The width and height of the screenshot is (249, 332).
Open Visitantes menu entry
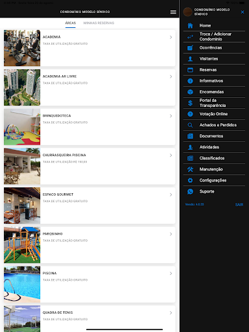pyautogui.click(x=214, y=59)
